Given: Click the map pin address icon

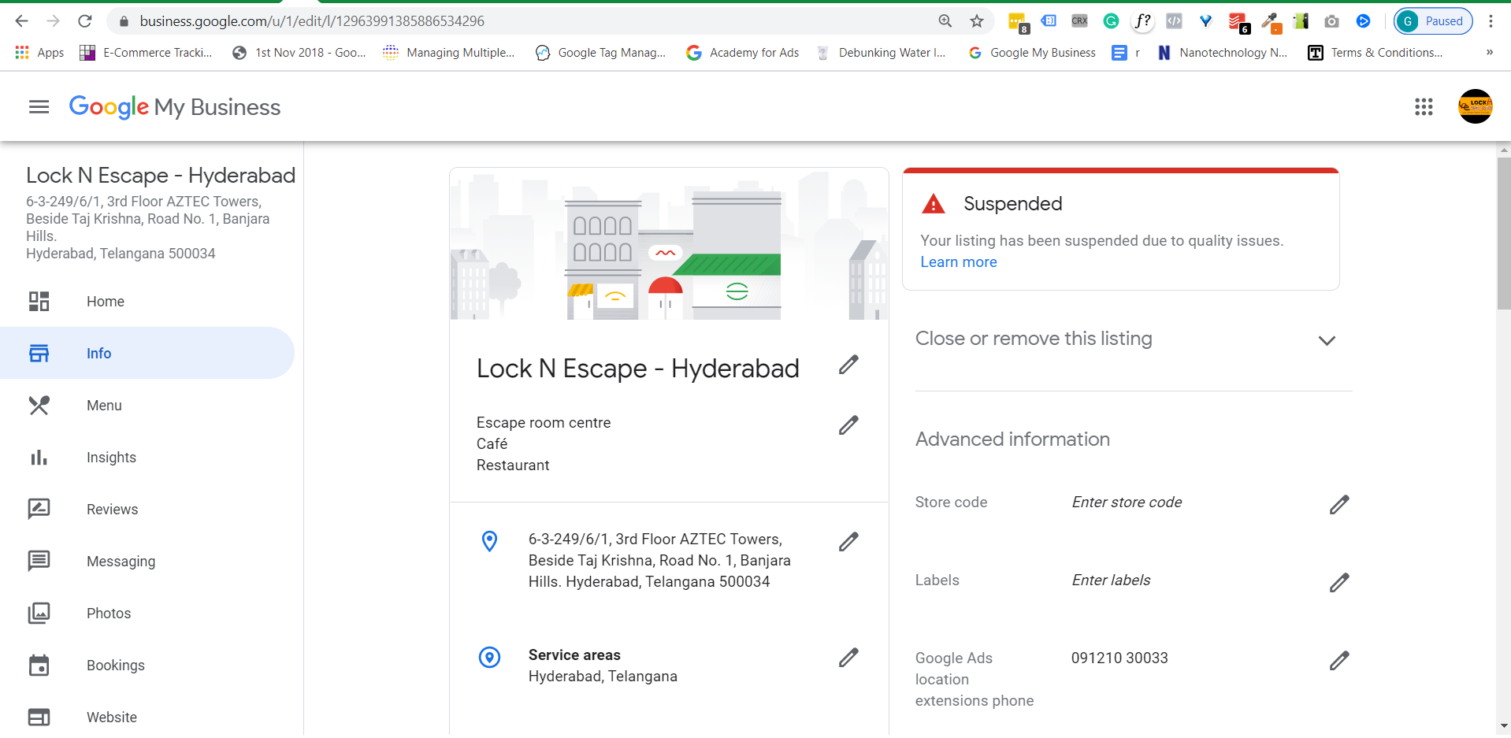Looking at the screenshot, I should tap(489, 541).
